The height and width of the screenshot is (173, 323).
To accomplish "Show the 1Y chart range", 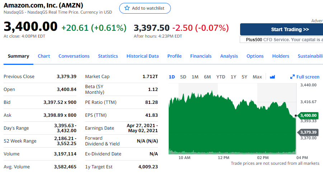I will click(x=233, y=77).
